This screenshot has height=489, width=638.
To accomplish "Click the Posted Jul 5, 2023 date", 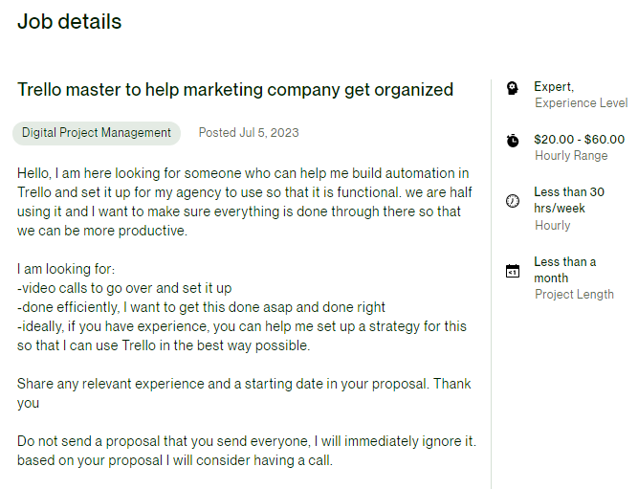I will coord(249,133).
